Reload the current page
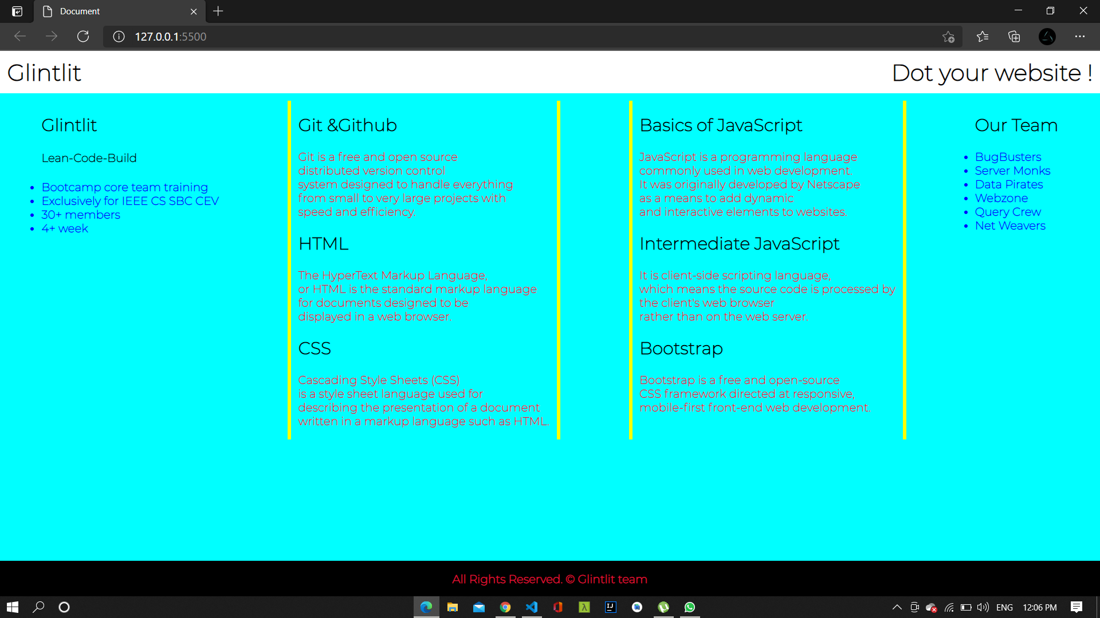 (x=83, y=36)
